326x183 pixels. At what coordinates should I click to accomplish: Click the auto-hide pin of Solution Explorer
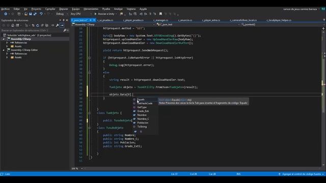63,20
